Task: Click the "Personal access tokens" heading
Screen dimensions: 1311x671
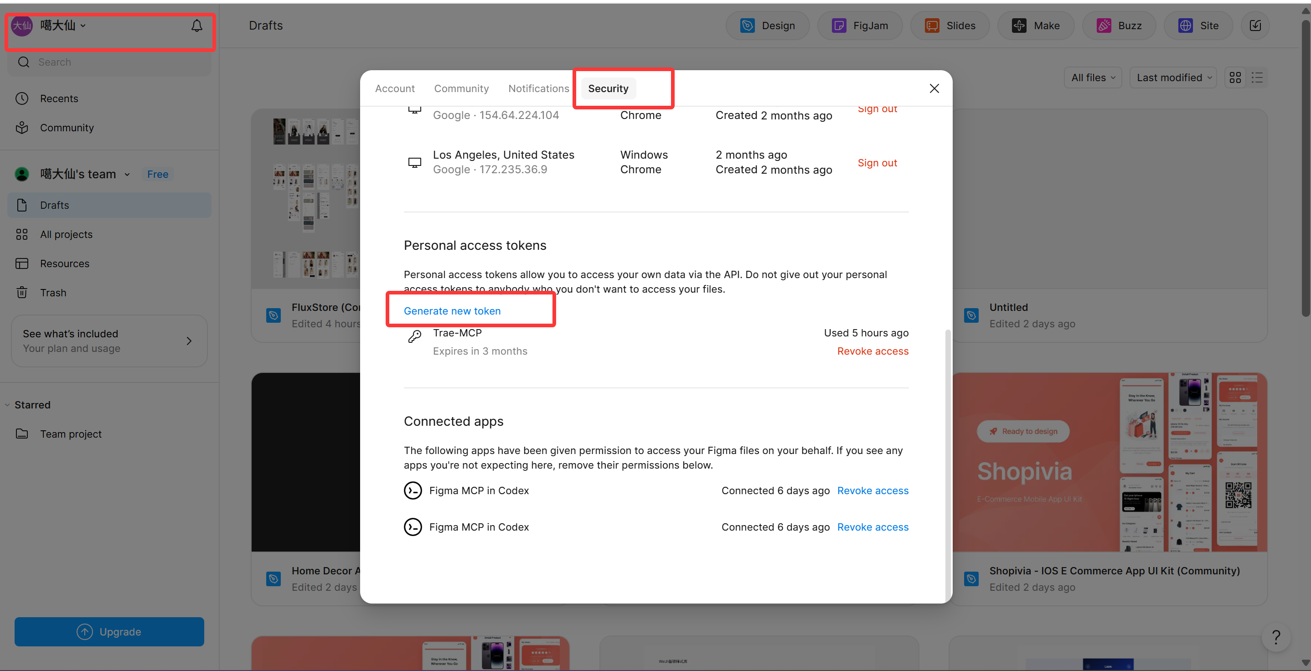Action: [475, 245]
